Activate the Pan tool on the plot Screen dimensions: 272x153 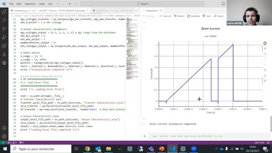point(265,48)
